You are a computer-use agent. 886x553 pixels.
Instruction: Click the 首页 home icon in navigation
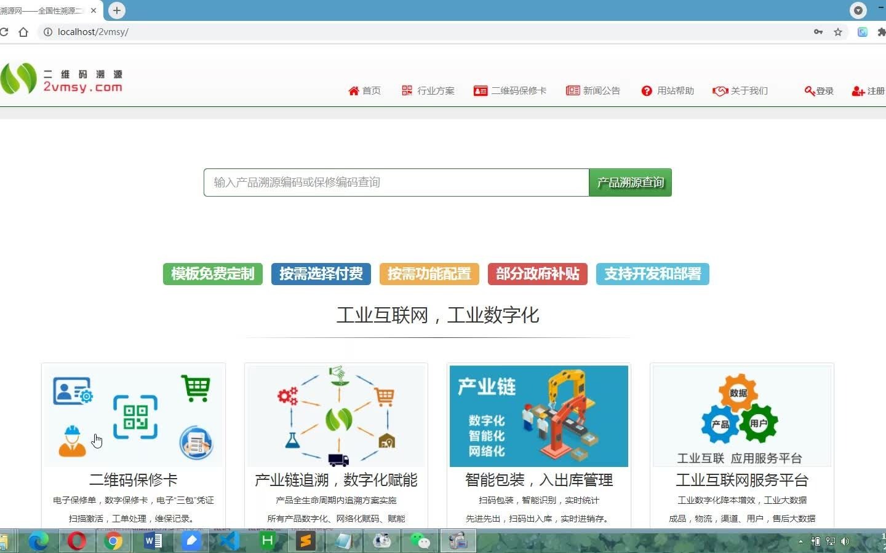(x=354, y=90)
